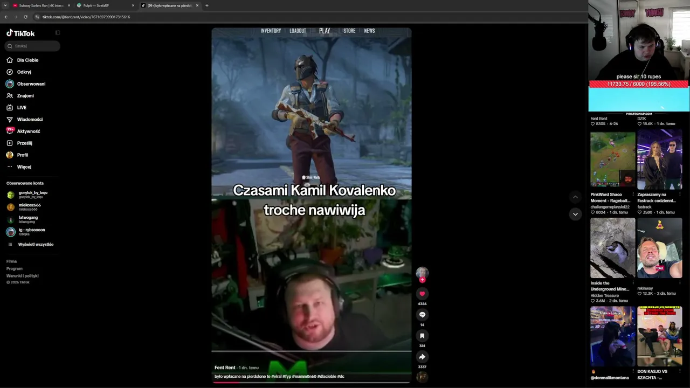Viewport: 690px width, 388px height.
Task: Open Warunki i polityki footer link
Action: [22, 276]
